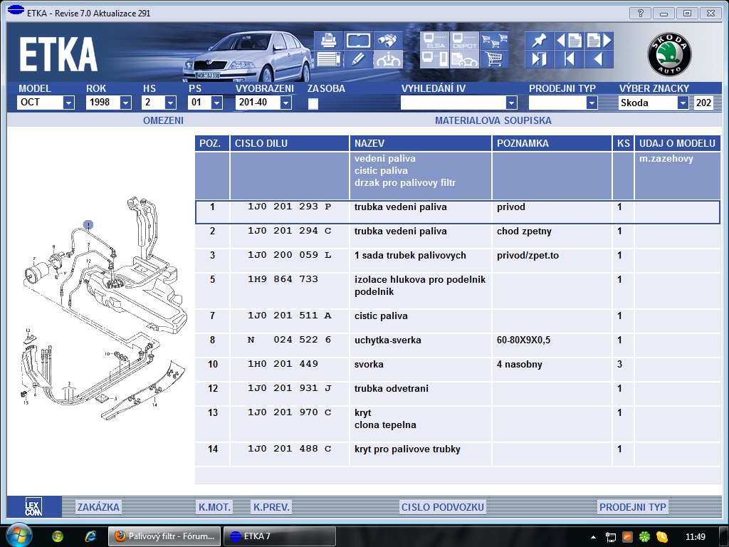This screenshot has width=729, height=547.
Task: Open the binoculars search tool
Action: point(388,41)
